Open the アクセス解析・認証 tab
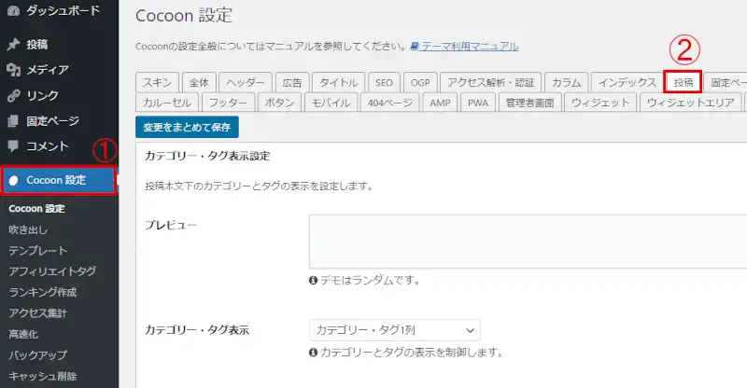Viewport: 747px width, 388px height. [x=487, y=82]
